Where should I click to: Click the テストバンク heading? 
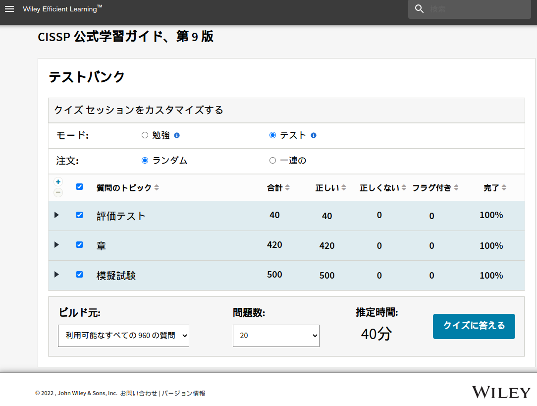[86, 77]
